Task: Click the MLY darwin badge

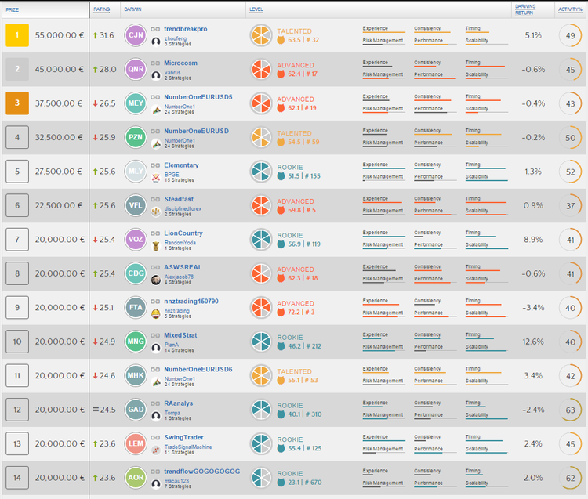Action: (136, 172)
